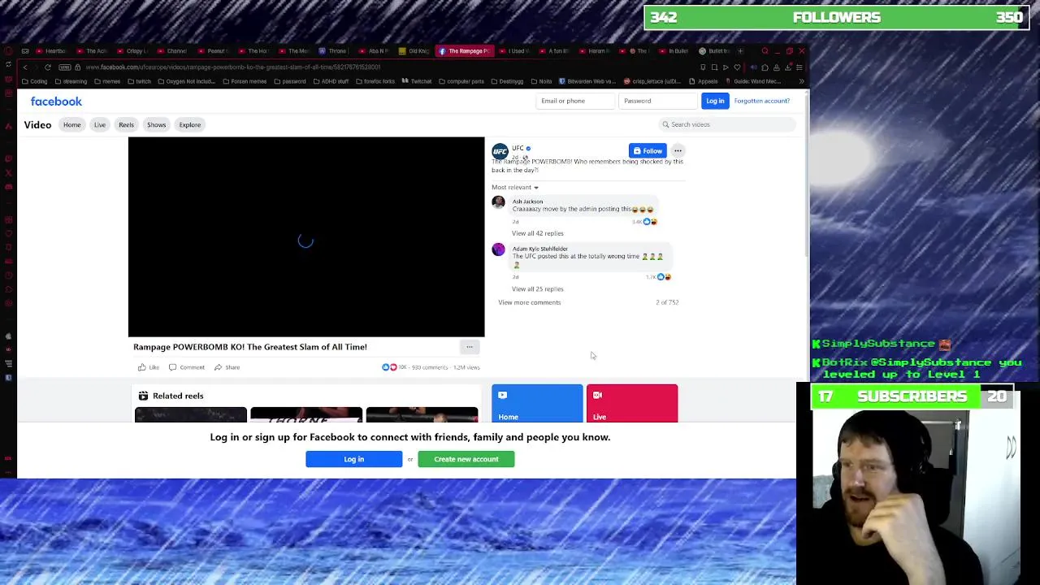The height and width of the screenshot is (585, 1040).
Task: Go back with the browser back arrow
Action: (x=25, y=67)
